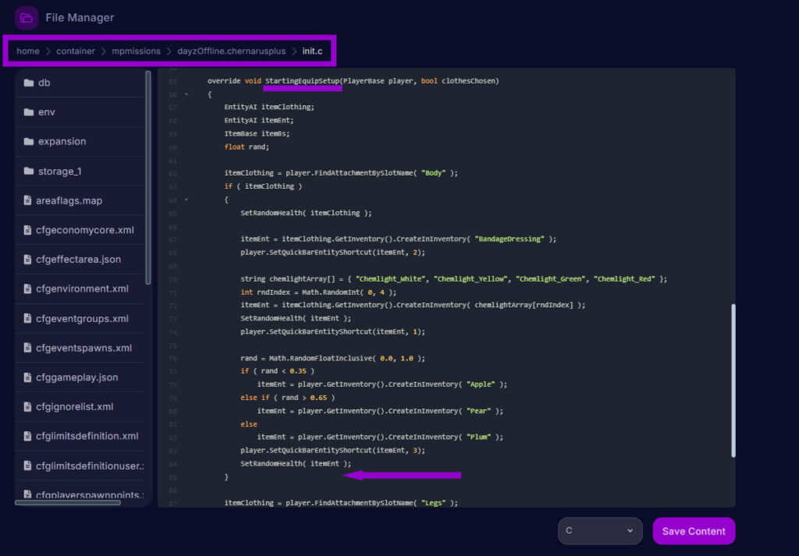This screenshot has height=556, width=799.
Task: Click the expansion folder icon
Action: click(29, 142)
